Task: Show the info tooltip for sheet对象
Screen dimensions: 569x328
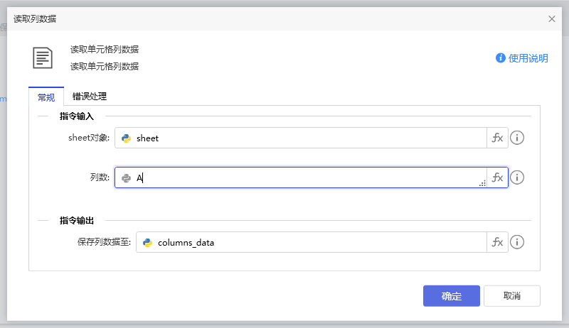Action: click(518, 138)
